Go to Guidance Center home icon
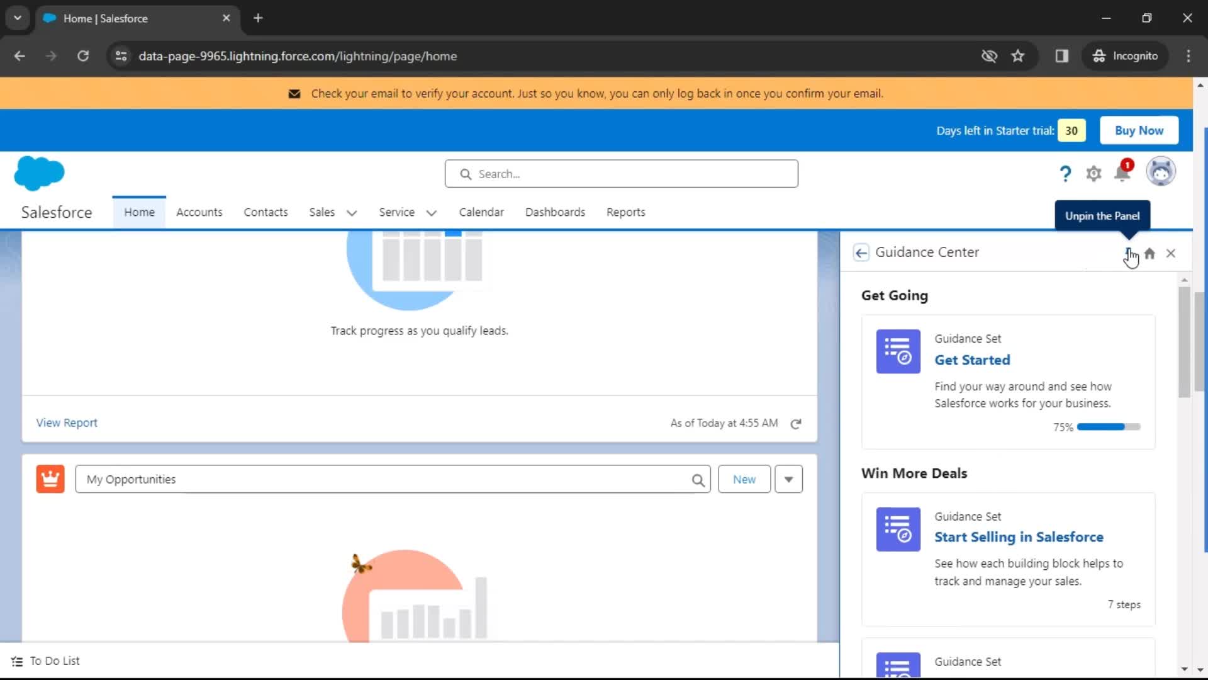1208x680 pixels. click(x=1149, y=253)
